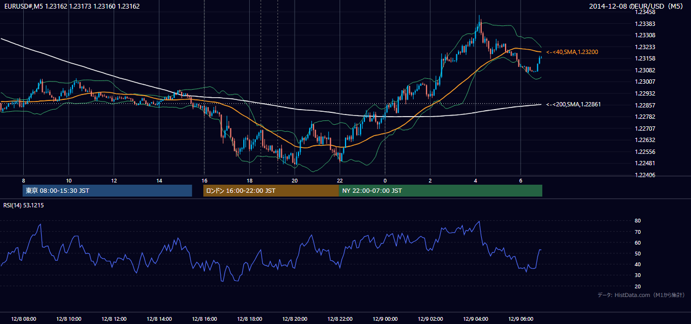Click the 12/8 08:00 bottom time label

(23, 319)
